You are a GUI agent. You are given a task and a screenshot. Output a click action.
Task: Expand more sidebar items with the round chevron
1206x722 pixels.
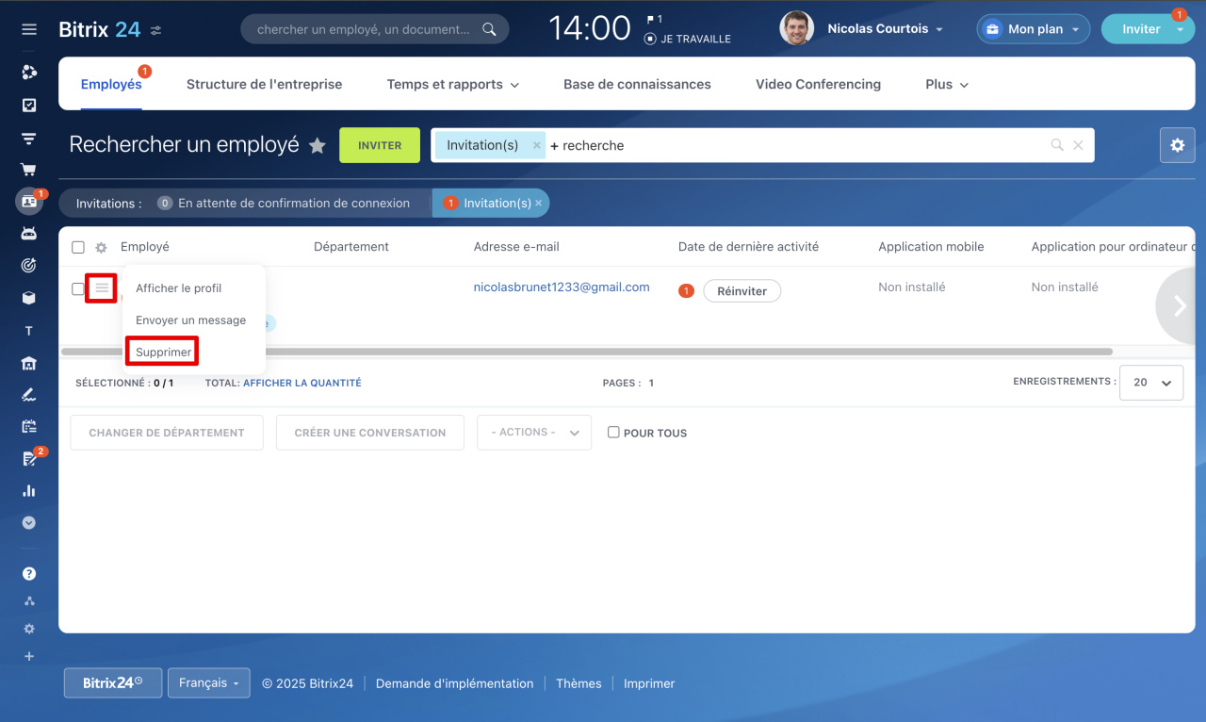point(29,522)
